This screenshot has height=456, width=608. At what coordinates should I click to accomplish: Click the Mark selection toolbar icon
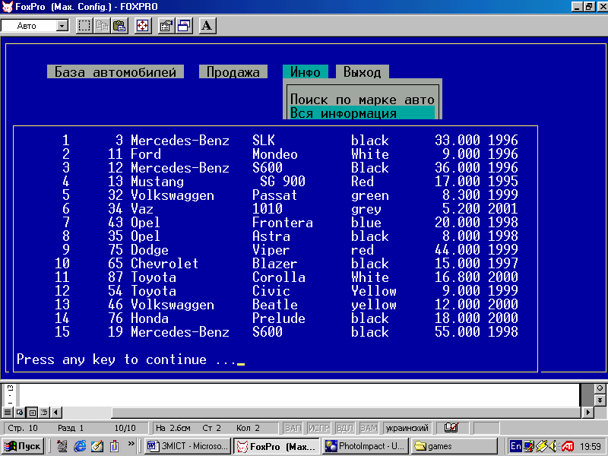(x=84, y=26)
